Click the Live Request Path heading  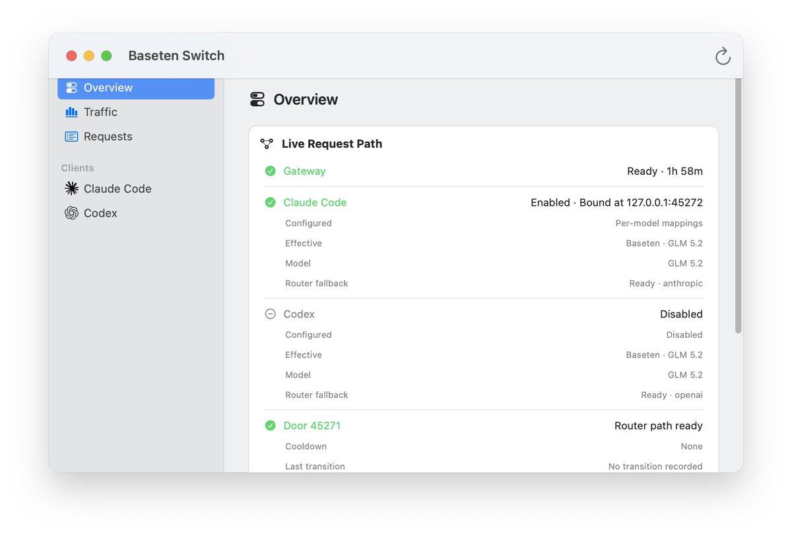tap(332, 144)
